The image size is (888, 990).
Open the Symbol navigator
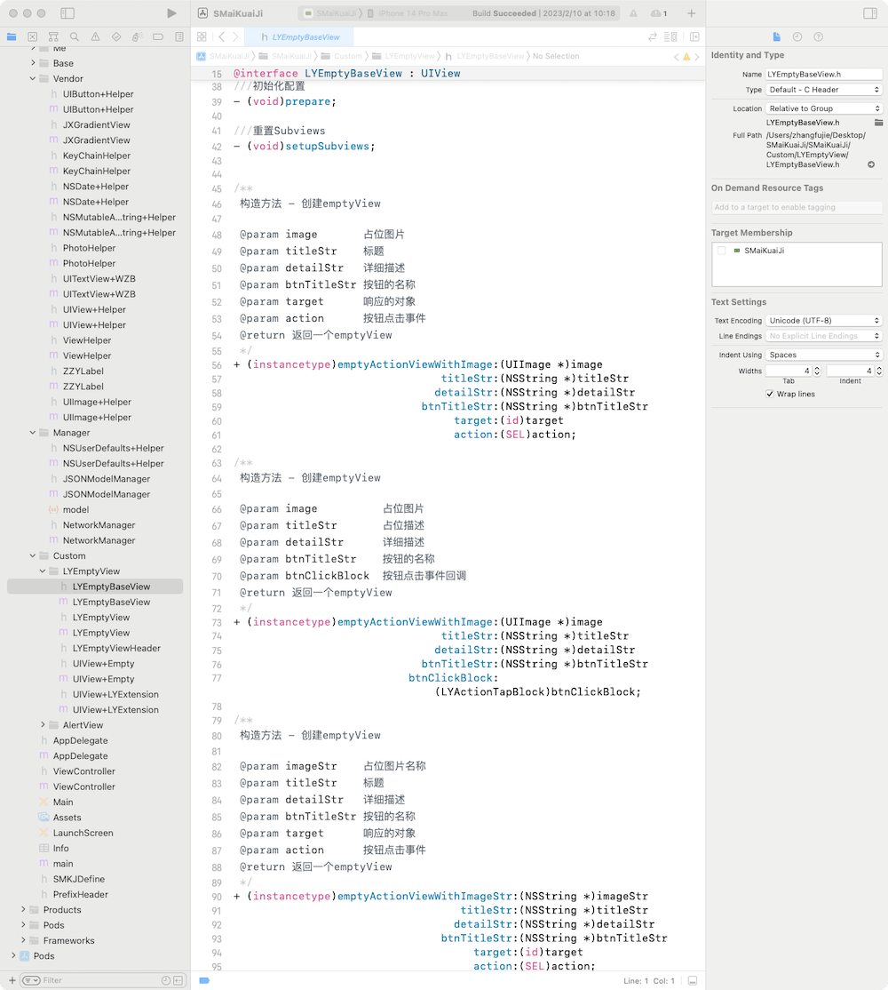[x=53, y=37]
